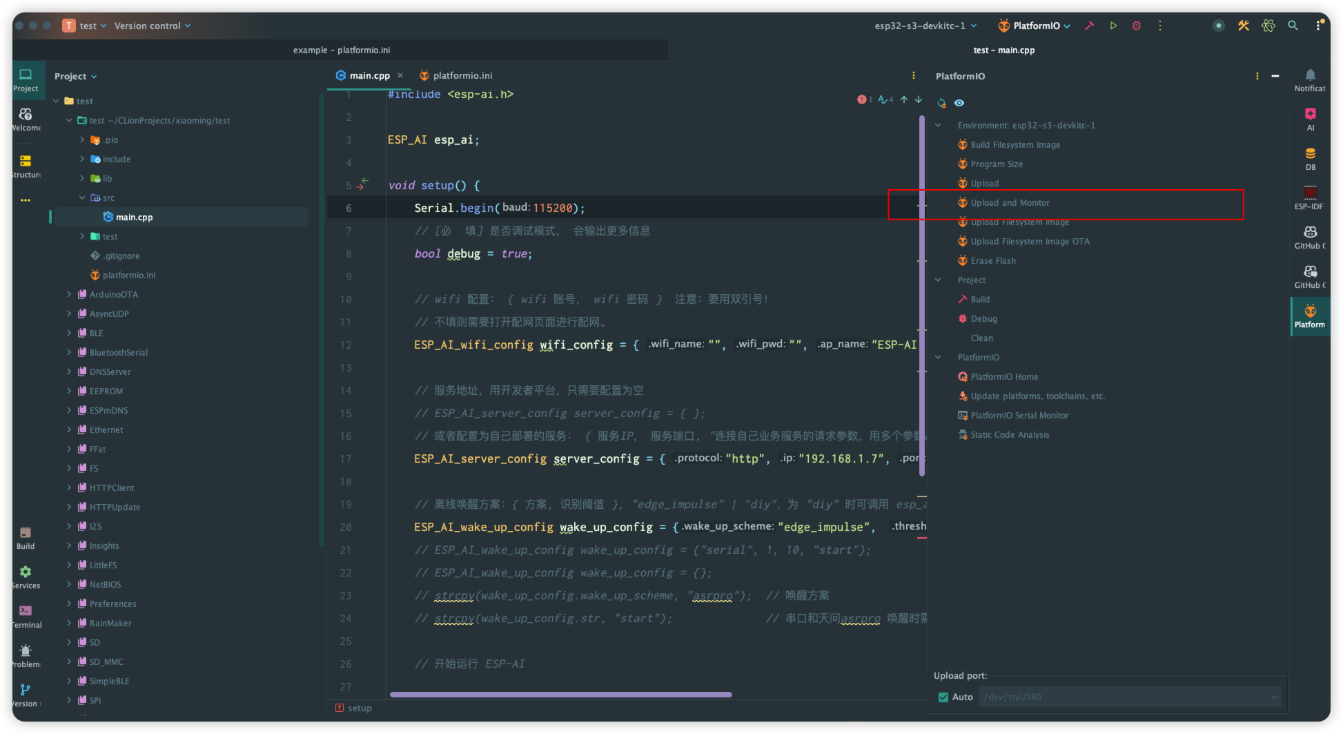Collapse the src folder in project tree
The image size is (1343, 734).
(82, 197)
